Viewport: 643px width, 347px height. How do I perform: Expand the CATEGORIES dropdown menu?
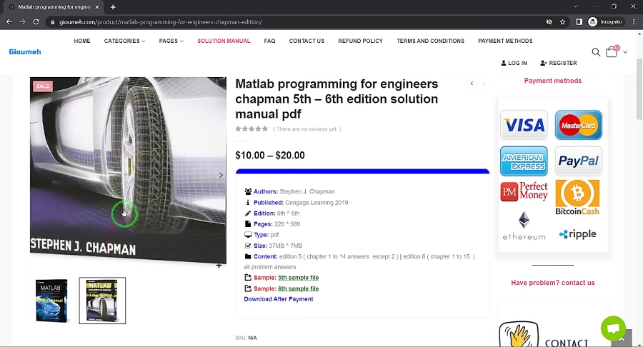(124, 41)
